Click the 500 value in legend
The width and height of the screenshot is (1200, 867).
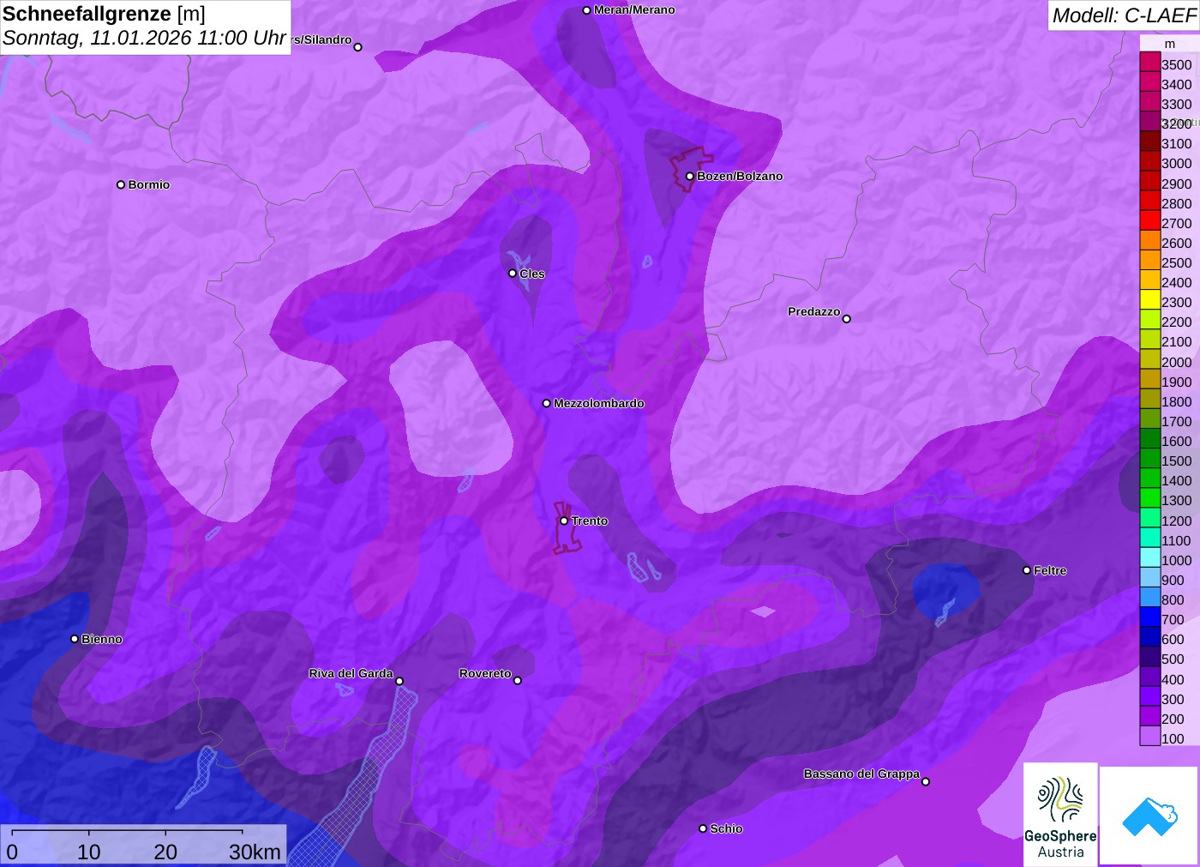1173,659
